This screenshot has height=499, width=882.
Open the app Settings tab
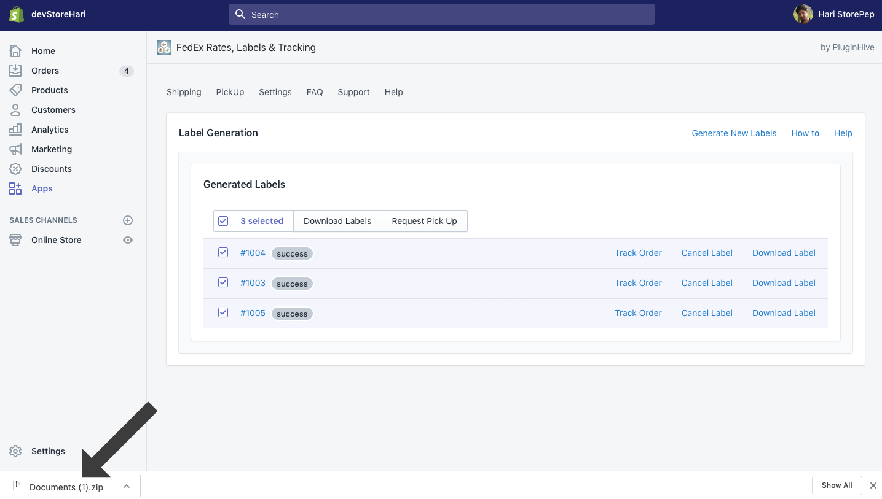point(275,92)
